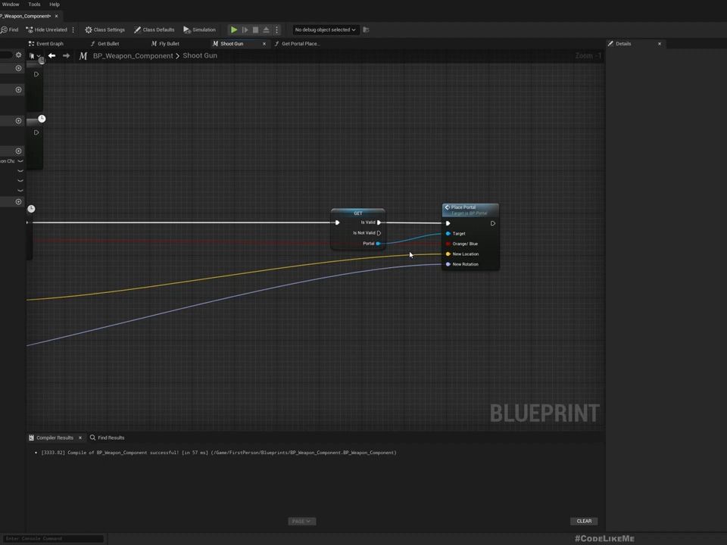Close the BP_Weapon_Component editor tab
The width and height of the screenshot is (727, 545).
coord(57,16)
